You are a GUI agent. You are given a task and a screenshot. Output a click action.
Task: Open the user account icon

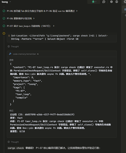[x=117, y=2]
